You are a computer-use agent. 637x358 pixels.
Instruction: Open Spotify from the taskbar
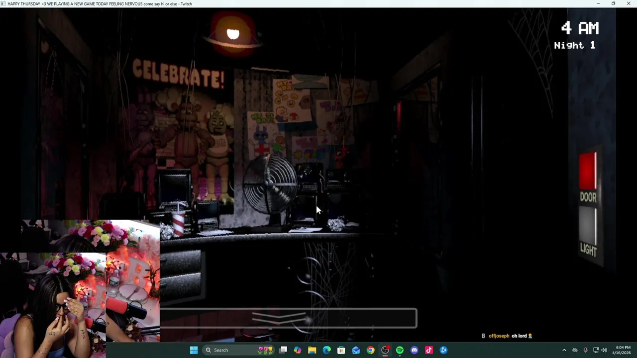[400, 350]
